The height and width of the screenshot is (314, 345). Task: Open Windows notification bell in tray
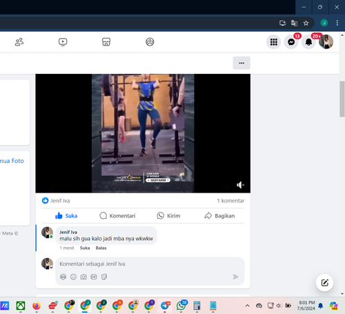coord(320,306)
